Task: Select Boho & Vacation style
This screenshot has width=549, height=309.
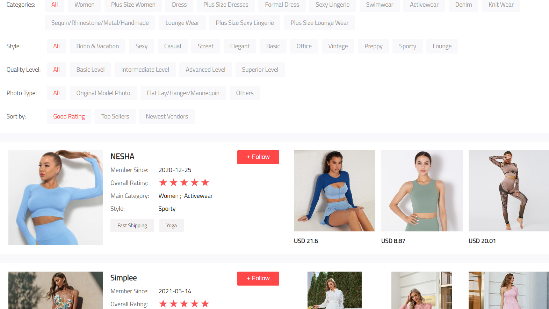Action: (x=97, y=46)
